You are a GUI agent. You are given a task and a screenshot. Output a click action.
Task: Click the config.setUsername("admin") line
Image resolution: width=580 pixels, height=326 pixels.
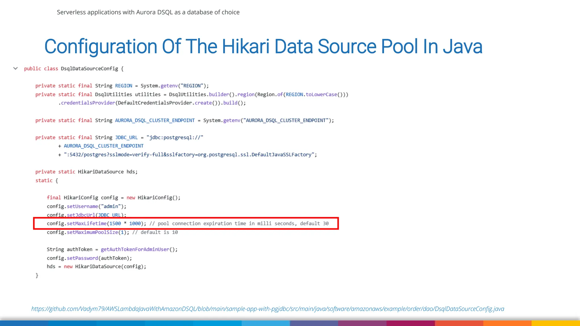coord(87,206)
